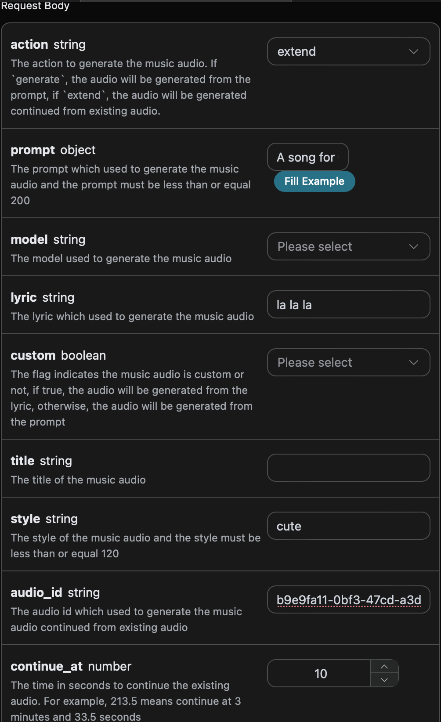Viewport: 441px width, 722px height.
Task: Click the 'prompt object' parameter label
Action: [x=53, y=150]
